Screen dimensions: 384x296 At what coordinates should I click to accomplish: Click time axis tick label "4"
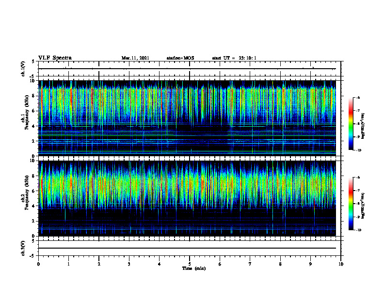160,264
